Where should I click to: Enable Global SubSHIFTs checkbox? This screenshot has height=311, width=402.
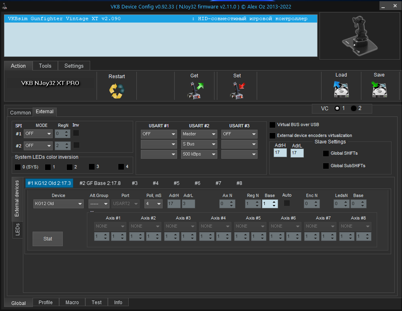pos(326,166)
